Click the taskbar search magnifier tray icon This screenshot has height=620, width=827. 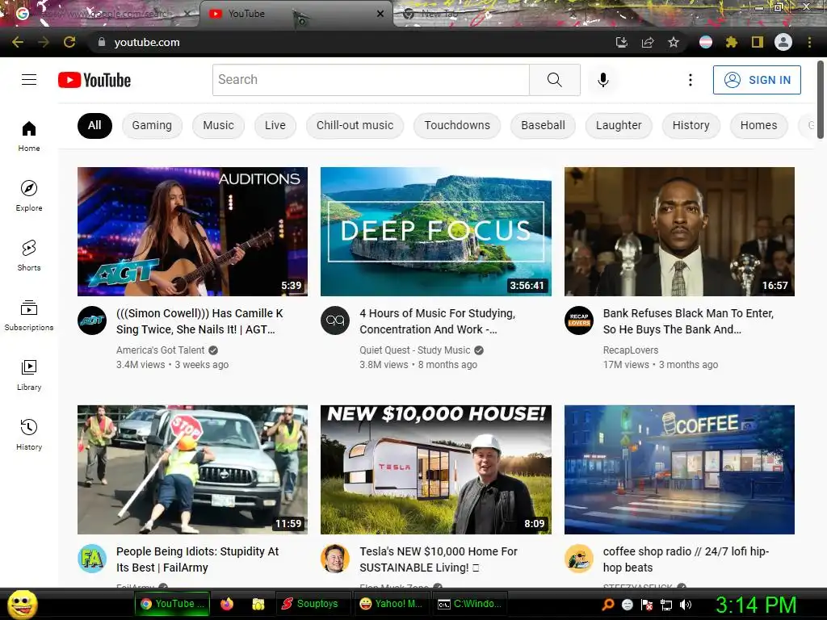(608, 605)
